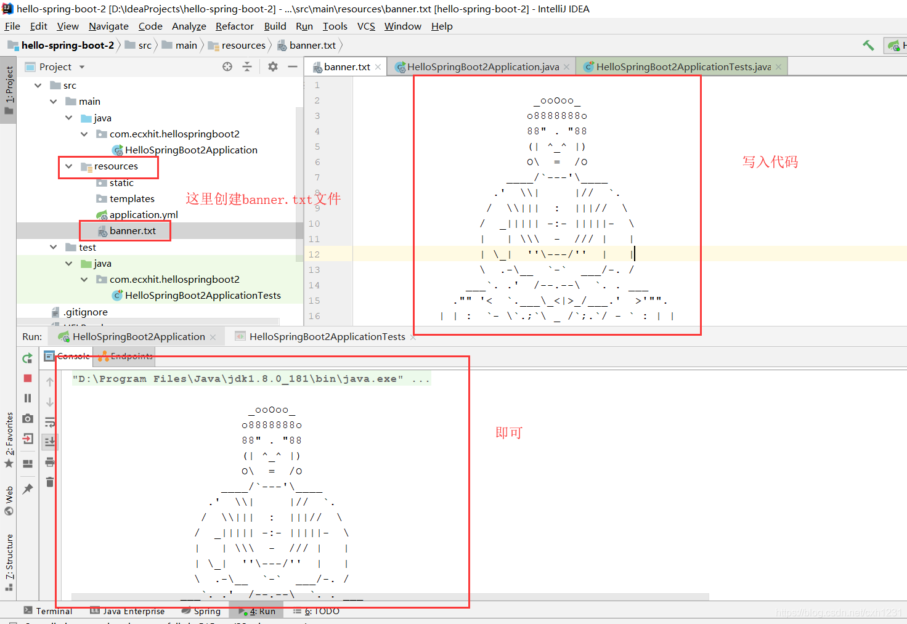Collapse the java folder under test

69,263
